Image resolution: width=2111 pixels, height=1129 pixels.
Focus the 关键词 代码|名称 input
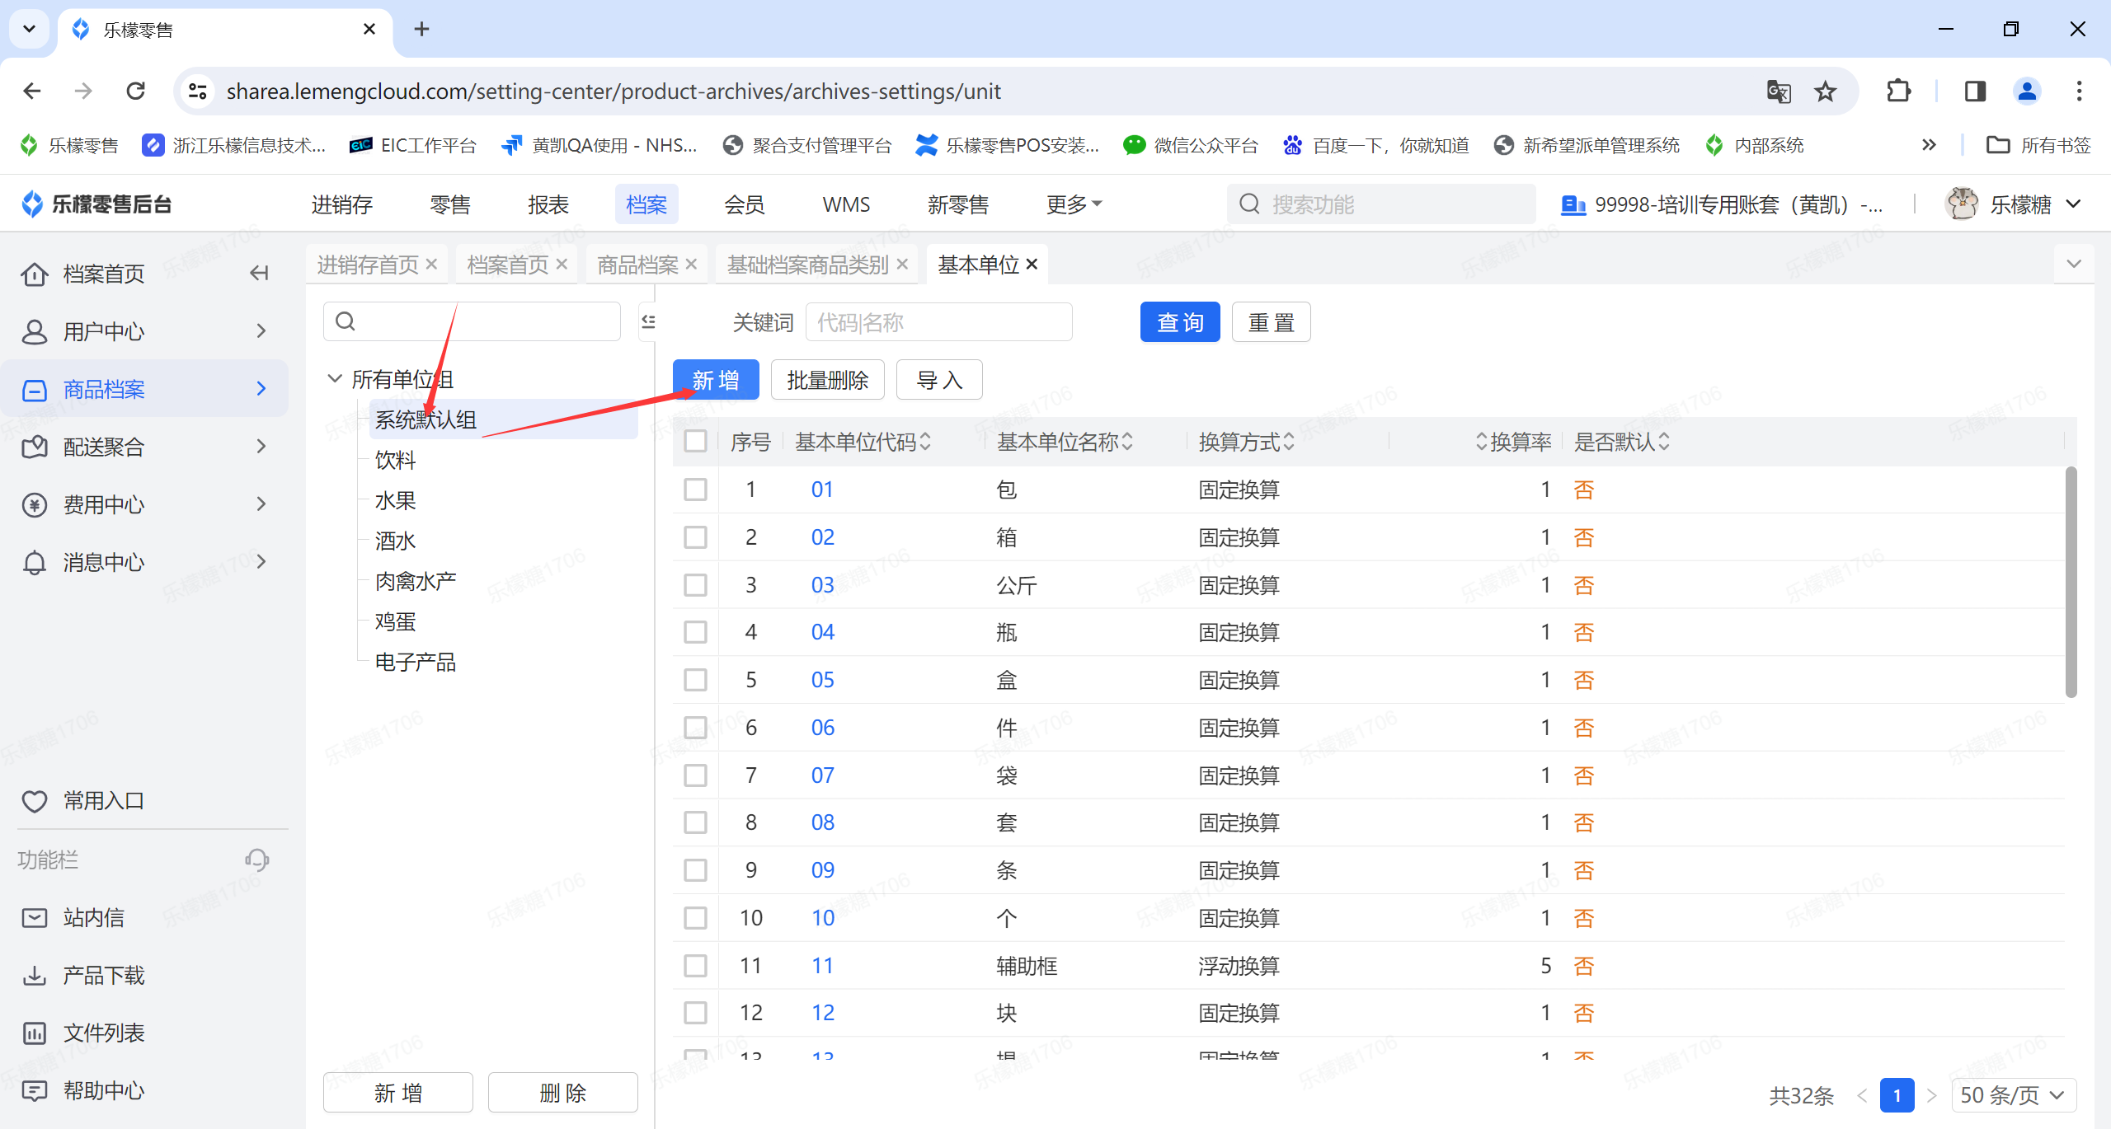[x=938, y=322]
